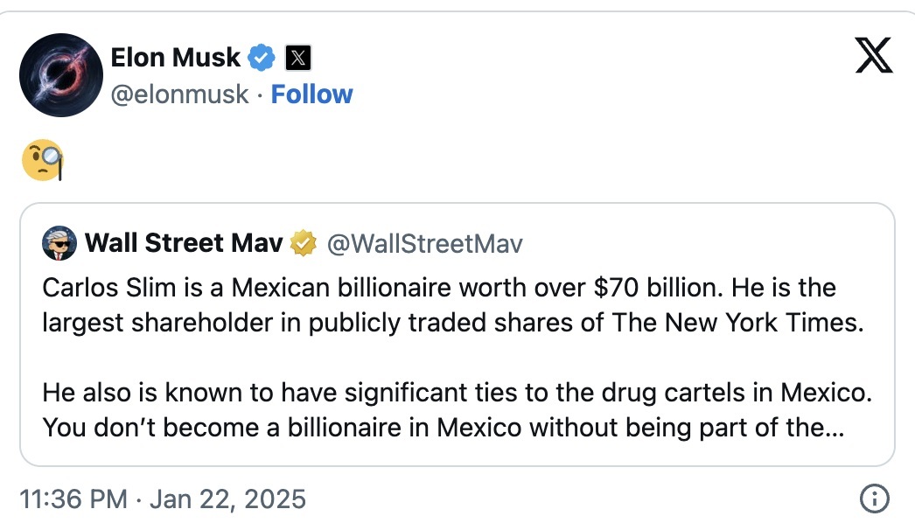This screenshot has height=523, width=915.
Task: Click the gold verified badge on Wall Street Mav
Action: coord(304,243)
